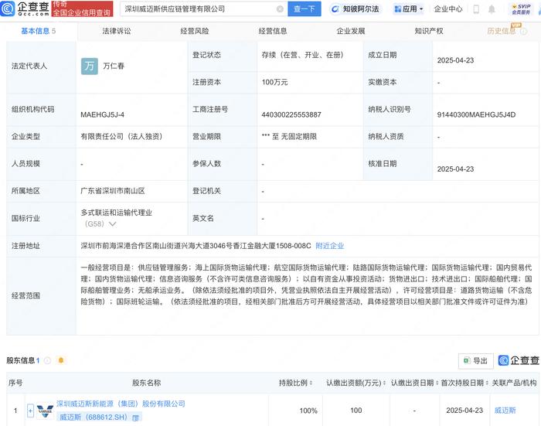541x426 pixels.
Task: Switch to 历史信息 tab
Action: (x=502, y=31)
